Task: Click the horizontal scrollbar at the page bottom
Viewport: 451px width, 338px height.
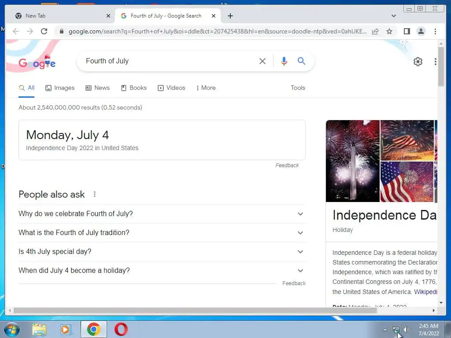Action: click(x=195, y=310)
